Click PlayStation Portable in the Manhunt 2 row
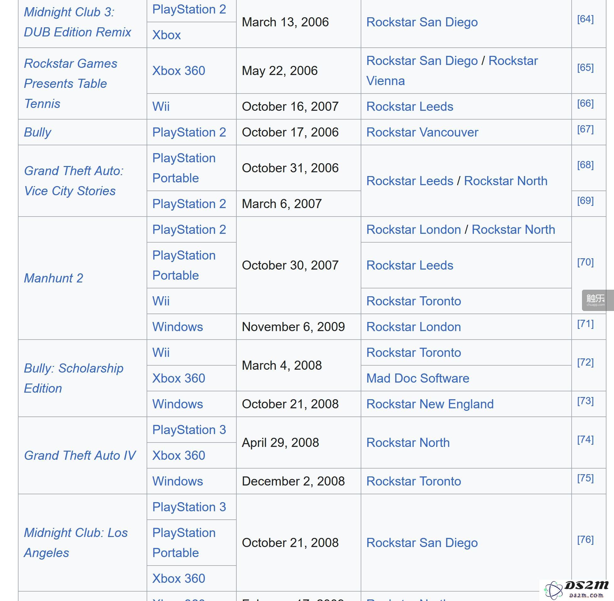The height and width of the screenshot is (601, 614). tap(184, 265)
